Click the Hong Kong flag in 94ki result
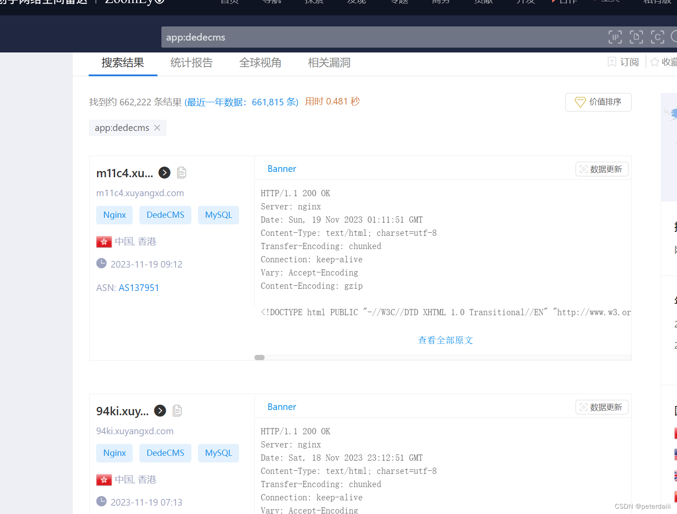Viewport: 677px width, 514px height. [x=104, y=480]
